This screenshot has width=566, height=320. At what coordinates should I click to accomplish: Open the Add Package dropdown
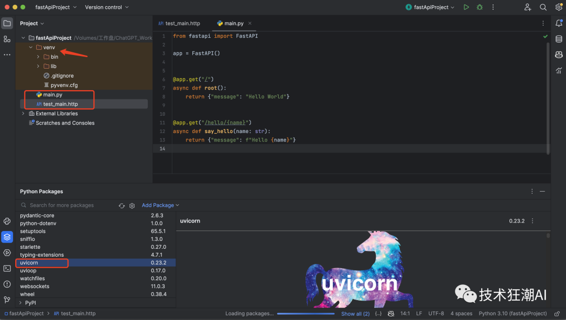(160, 205)
